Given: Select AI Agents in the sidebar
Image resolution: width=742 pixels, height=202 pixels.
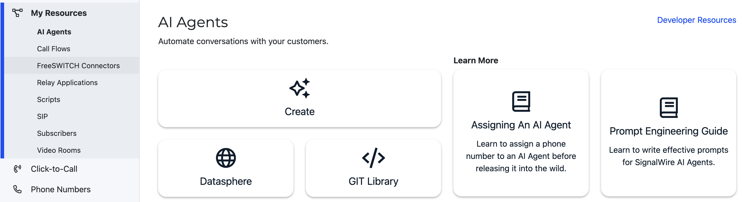Looking at the screenshot, I should point(54,32).
